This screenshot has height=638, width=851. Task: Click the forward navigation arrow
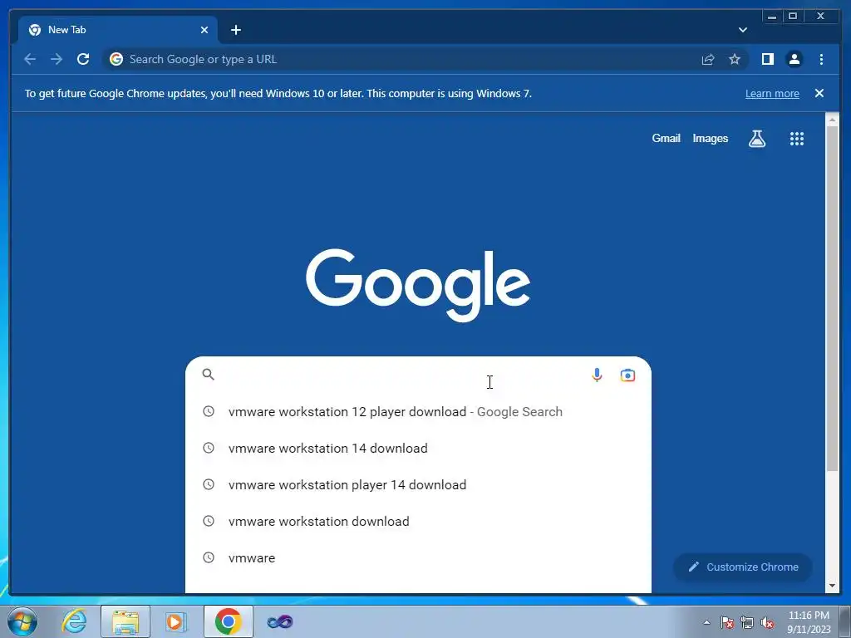[57, 59]
